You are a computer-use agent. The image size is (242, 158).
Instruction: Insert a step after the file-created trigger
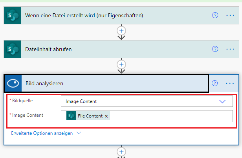(x=121, y=31)
